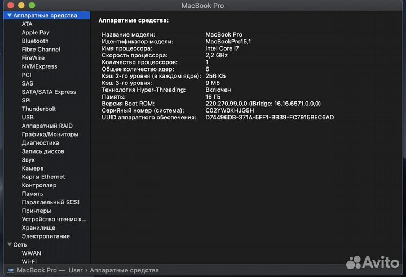Viewport: 406px width, 277px height.
Task: Select SAS in the sidebar
Action: click(x=28, y=83)
